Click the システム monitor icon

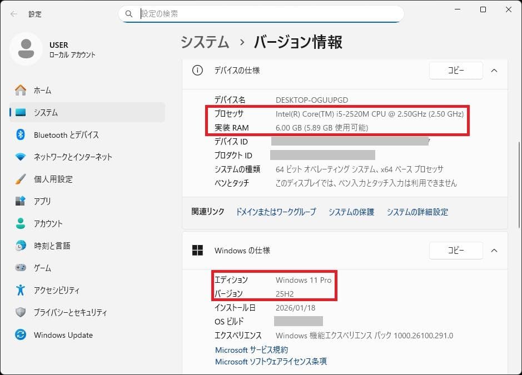(21, 112)
